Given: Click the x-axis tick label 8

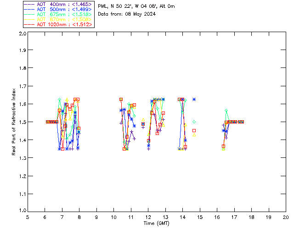Looking at the screenshot, I should tap(79, 217).
